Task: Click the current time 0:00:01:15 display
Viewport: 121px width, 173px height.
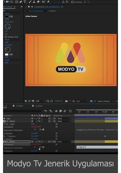Action: click(x=59, y=101)
